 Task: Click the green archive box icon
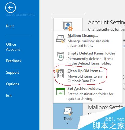click(x=61, y=91)
